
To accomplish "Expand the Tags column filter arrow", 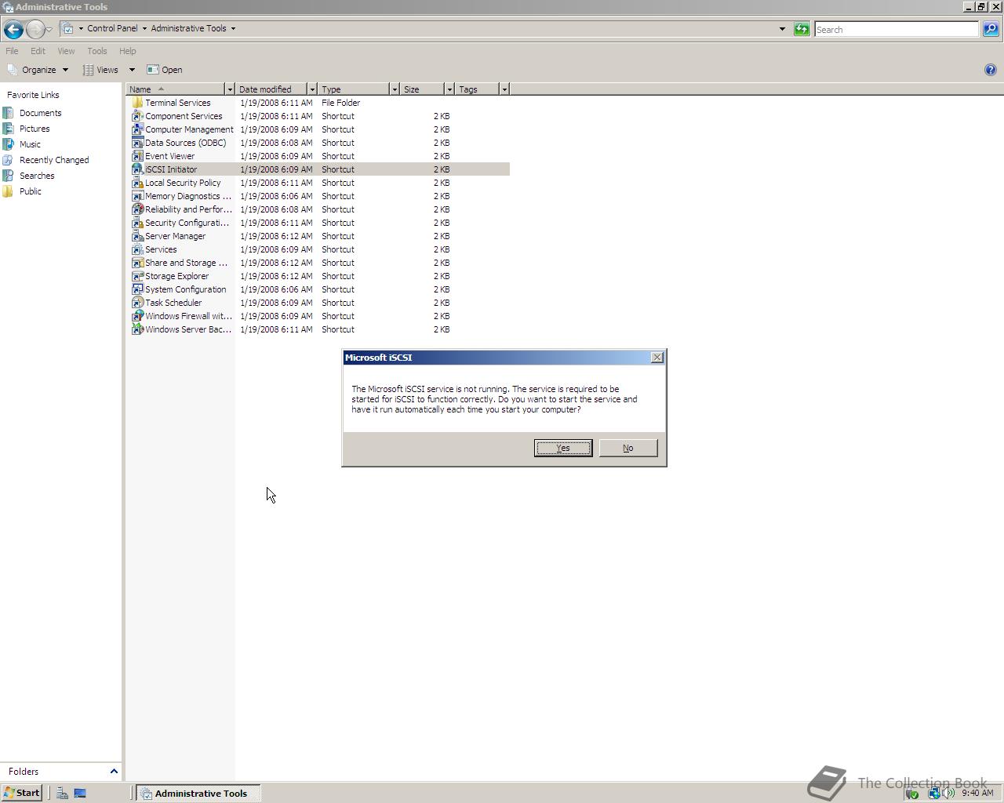I will point(504,89).
